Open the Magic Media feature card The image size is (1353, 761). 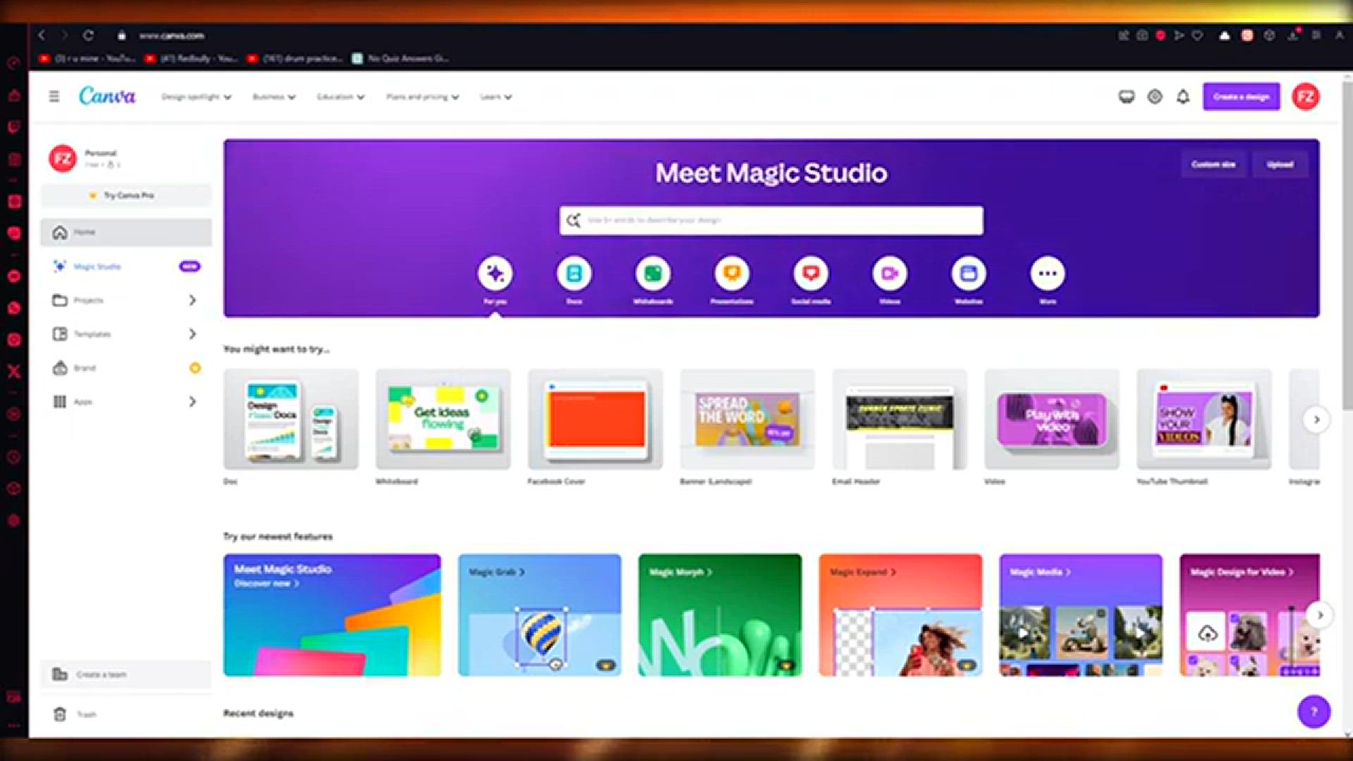(x=1081, y=615)
